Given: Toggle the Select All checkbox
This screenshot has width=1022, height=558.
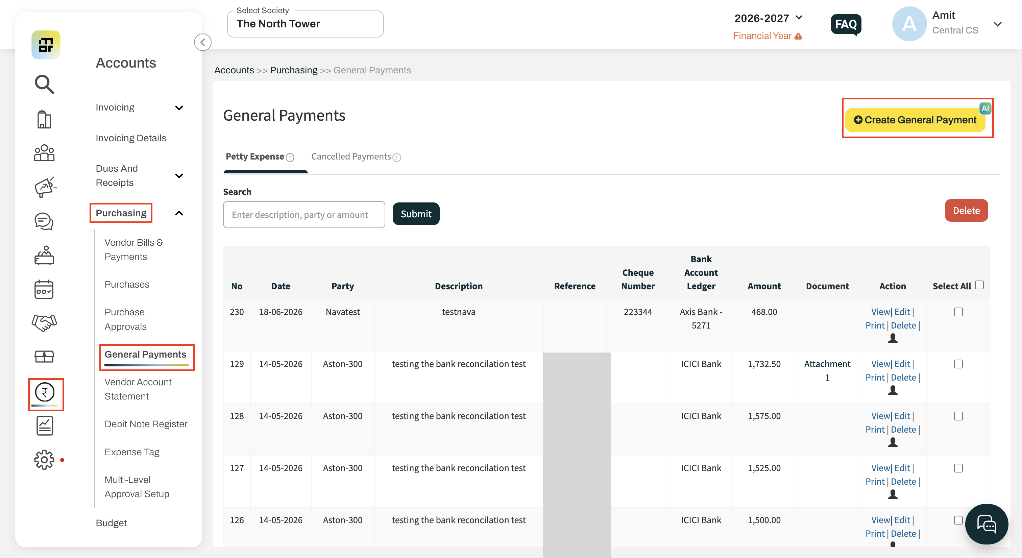Looking at the screenshot, I should click(x=979, y=285).
